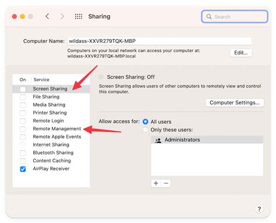Screen dimensions: 276x223
Task: Select the All users radio button
Action: click(x=146, y=121)
